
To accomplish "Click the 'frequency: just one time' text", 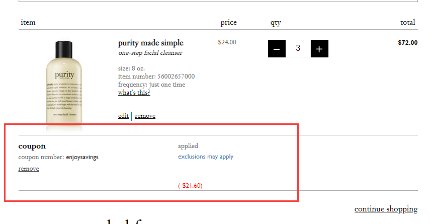I will [x=151, y=85].
